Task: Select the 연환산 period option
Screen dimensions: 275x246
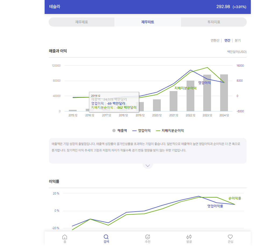Action: coord(215,41)
